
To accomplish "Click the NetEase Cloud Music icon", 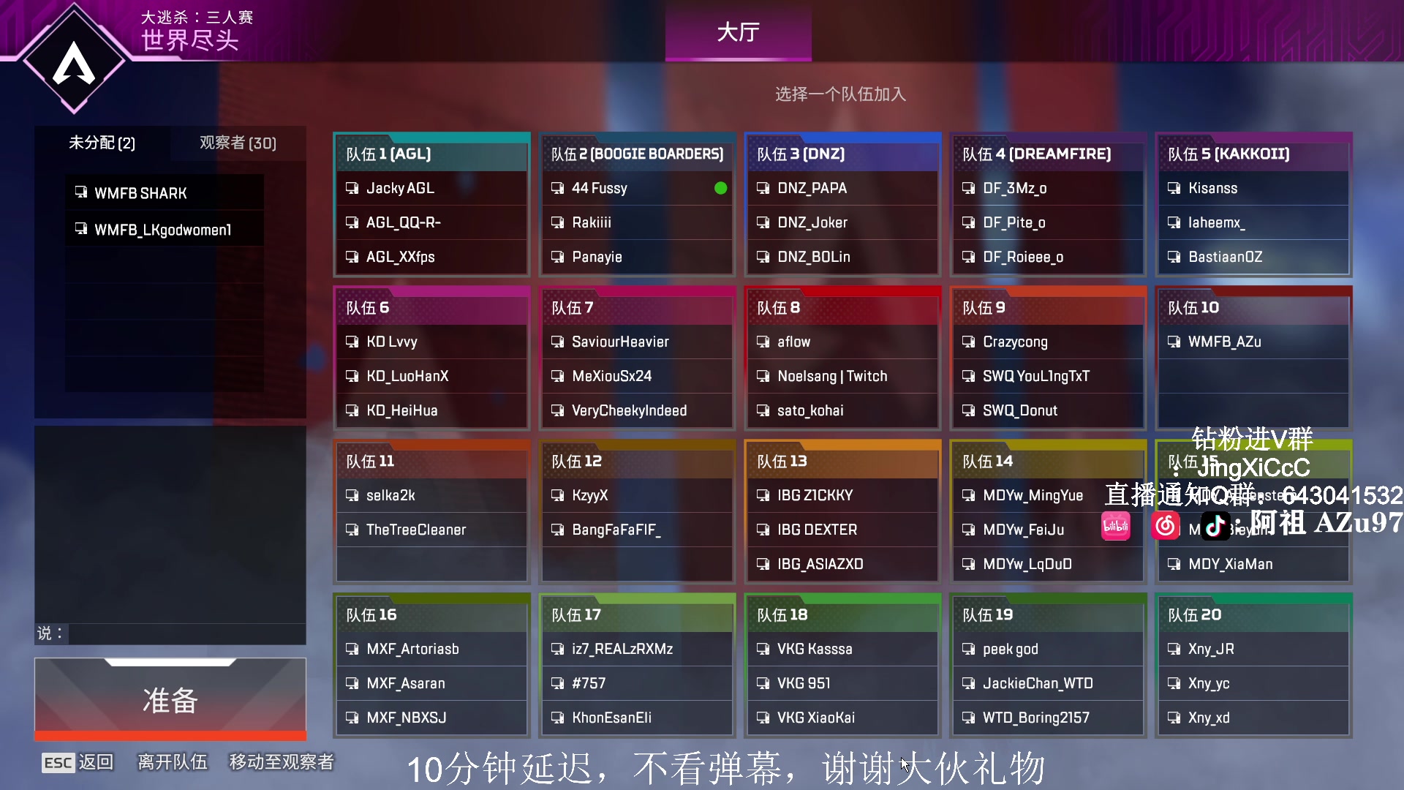I will 1165,526.
